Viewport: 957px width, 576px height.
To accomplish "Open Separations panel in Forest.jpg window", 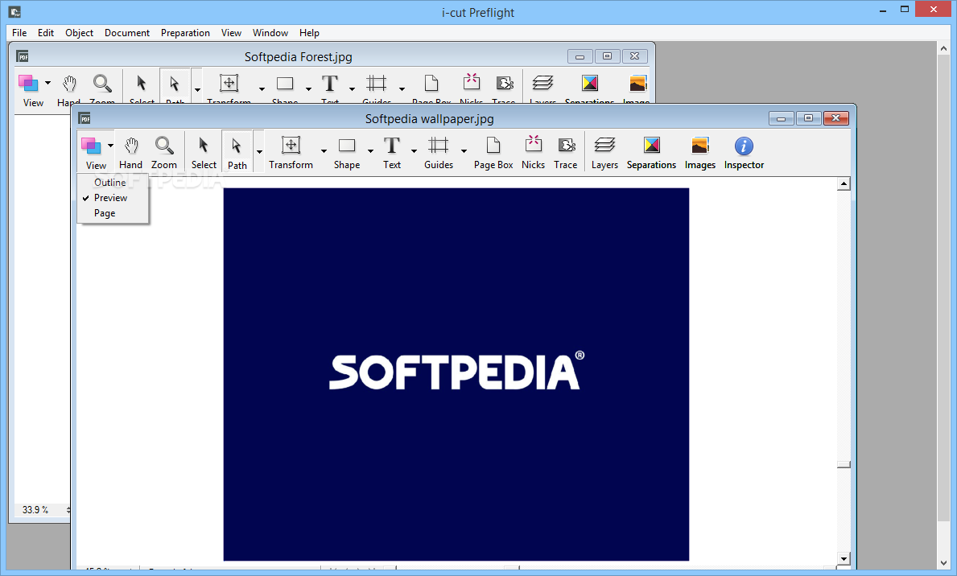I will coord(590,89).
